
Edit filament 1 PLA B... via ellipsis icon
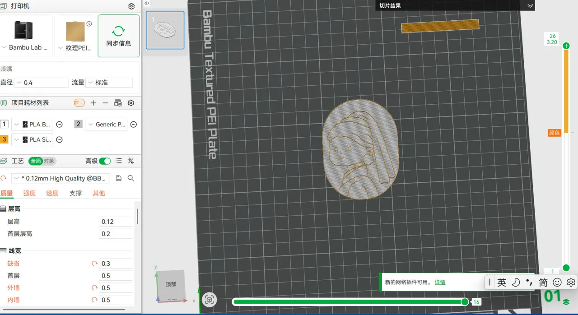(59, 125)
